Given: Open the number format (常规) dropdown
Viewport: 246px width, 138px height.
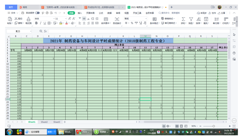Looking at the screenshot, I should (x=146, y=19).
